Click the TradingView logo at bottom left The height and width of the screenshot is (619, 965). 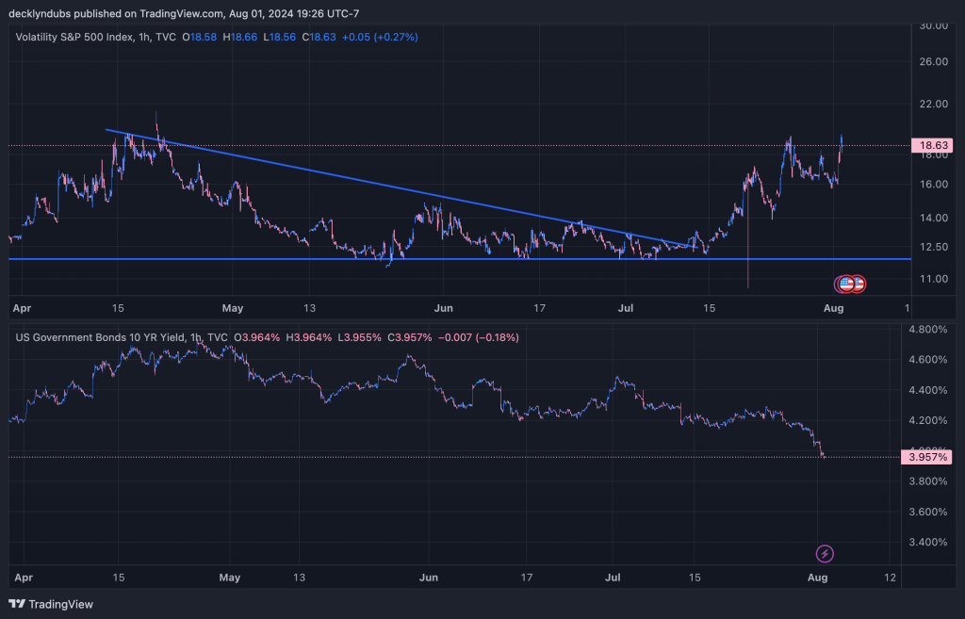point(52,604)
